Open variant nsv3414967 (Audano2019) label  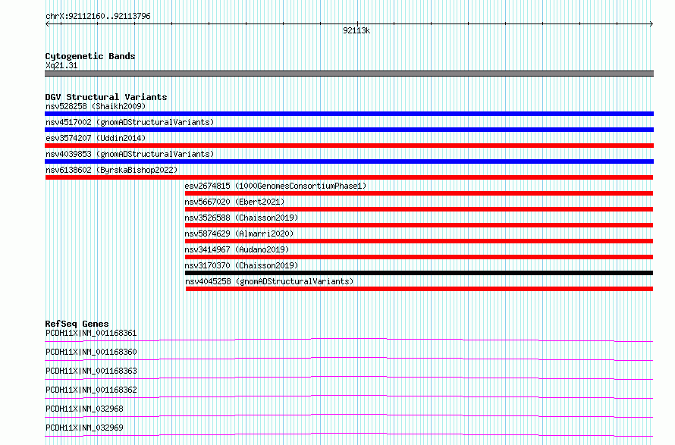click(x=237, y=249)
